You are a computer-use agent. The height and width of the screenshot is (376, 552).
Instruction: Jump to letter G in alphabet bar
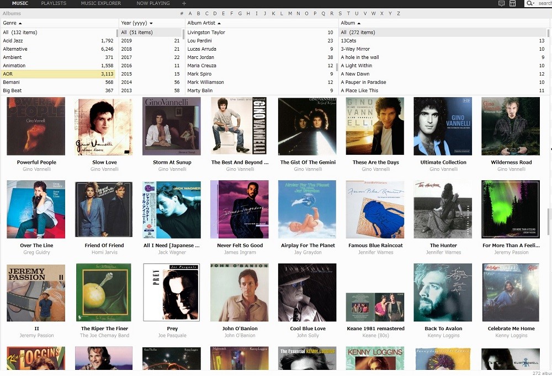tap(240, 13)
